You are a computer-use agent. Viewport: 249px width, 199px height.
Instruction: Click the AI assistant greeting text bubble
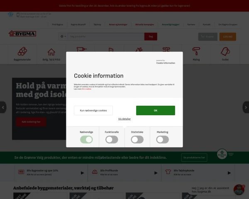coord(210,190)
